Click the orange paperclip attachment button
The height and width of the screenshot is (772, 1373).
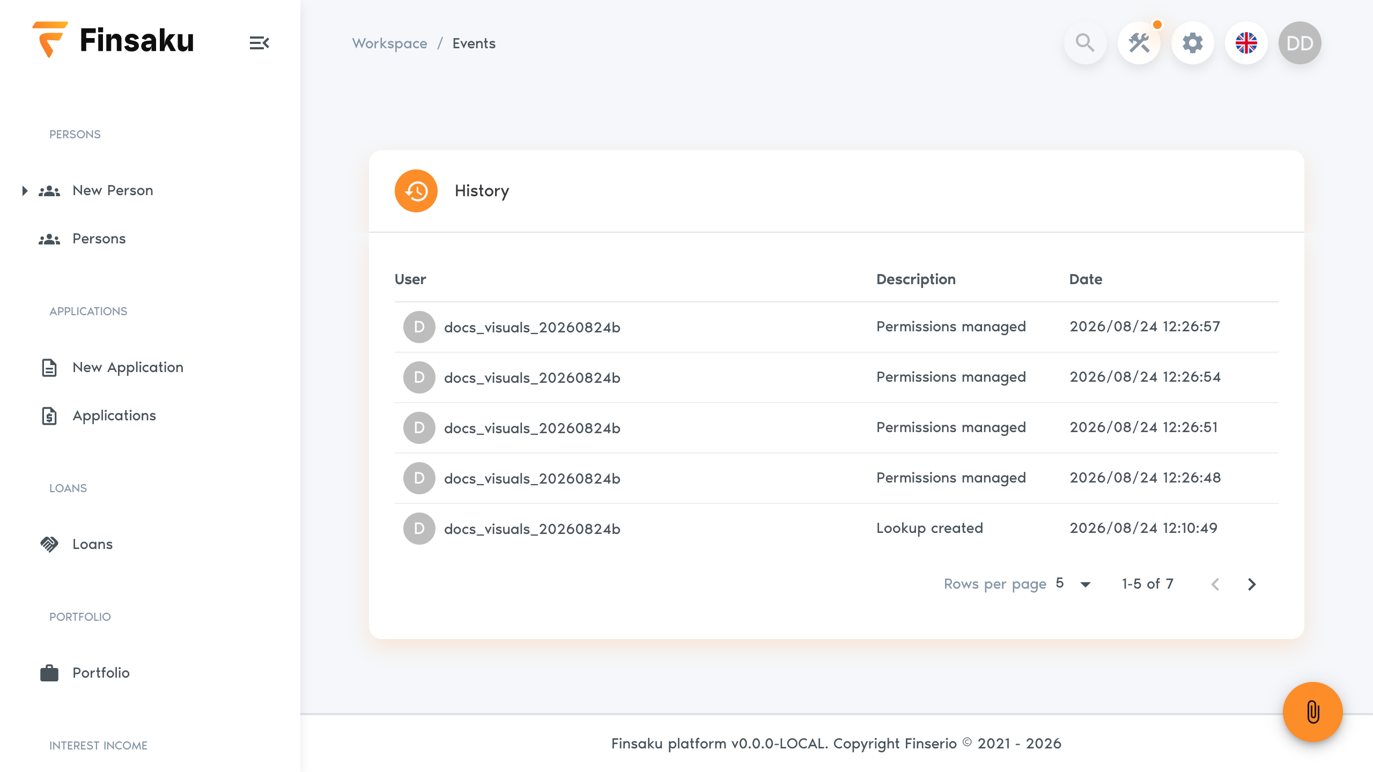pos(1312,712)
